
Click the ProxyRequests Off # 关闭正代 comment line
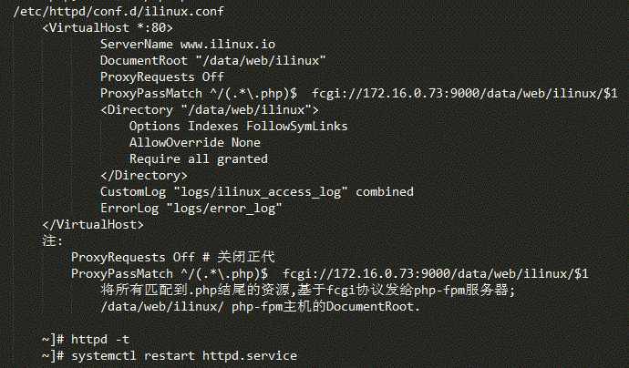point(173,258)
